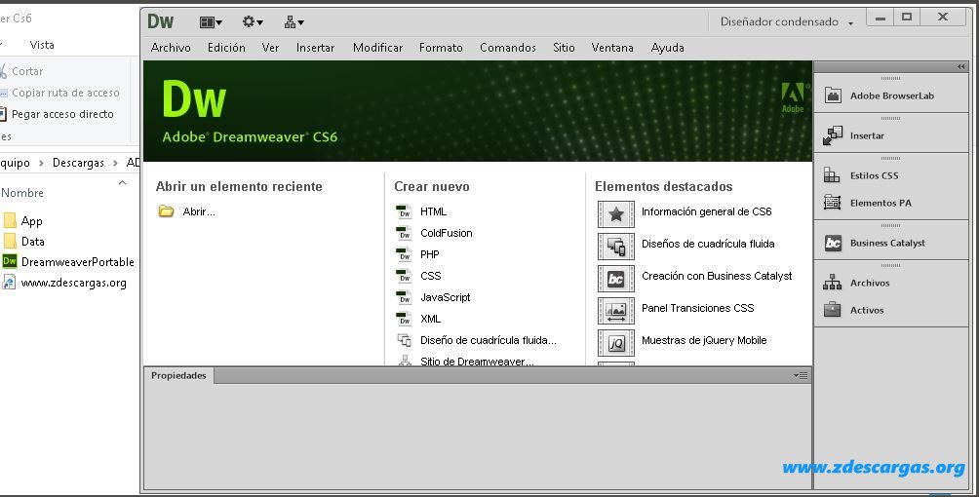Open the Ventana menu
The image size is (979, 497).
(x=612, y=48)
